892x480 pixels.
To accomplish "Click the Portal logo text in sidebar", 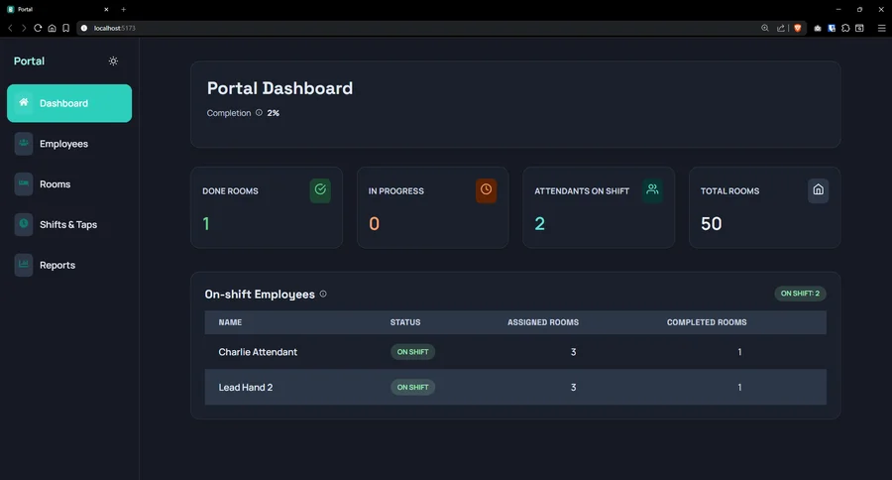I will (29, 60).
